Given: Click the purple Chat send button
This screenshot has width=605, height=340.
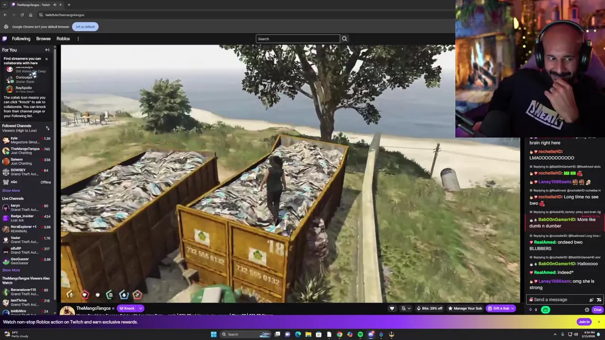Looking at the screenshot, I should (x=597, y=310).
